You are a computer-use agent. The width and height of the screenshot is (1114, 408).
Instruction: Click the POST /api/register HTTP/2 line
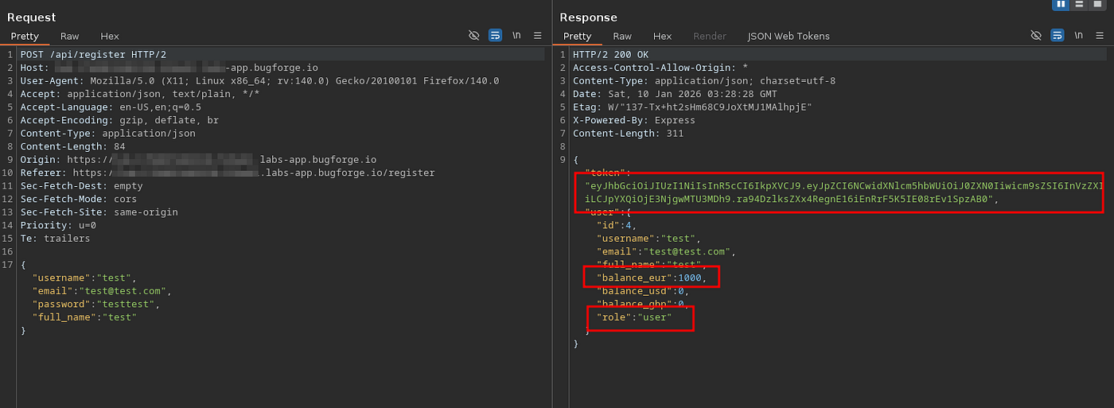click(94, 54)
